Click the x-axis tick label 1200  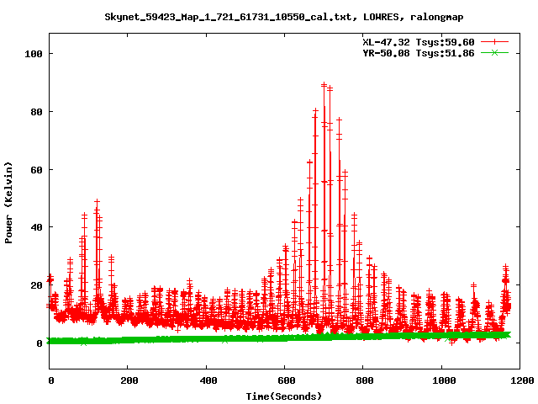pyautogui.click(x=521, y=380)
